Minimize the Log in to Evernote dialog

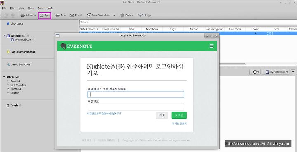tap(207, 36)
